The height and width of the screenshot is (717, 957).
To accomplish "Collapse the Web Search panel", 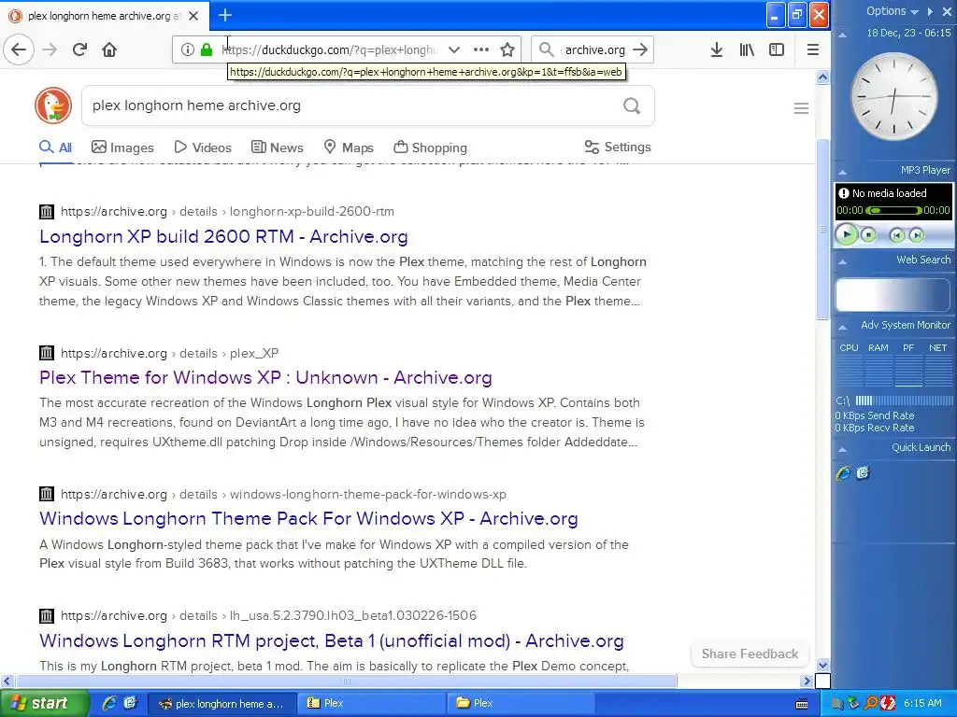I will click(x=842, y=261).
